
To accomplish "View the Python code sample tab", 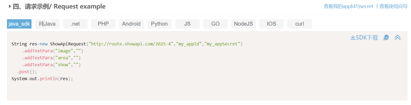I will pos(159,24).
